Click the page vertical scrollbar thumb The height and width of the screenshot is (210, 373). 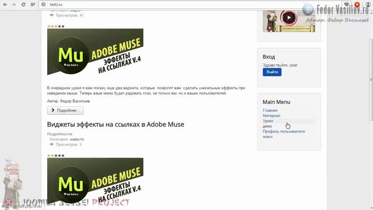point(371,80)
